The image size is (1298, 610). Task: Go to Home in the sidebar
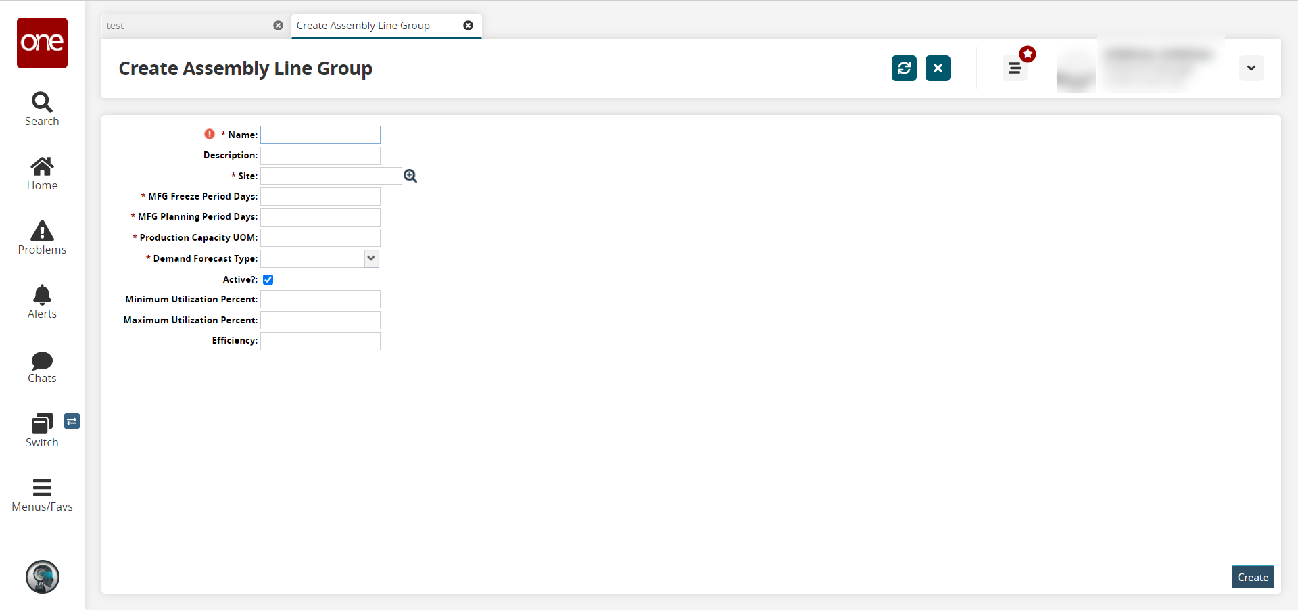click(x=42, y=174)
